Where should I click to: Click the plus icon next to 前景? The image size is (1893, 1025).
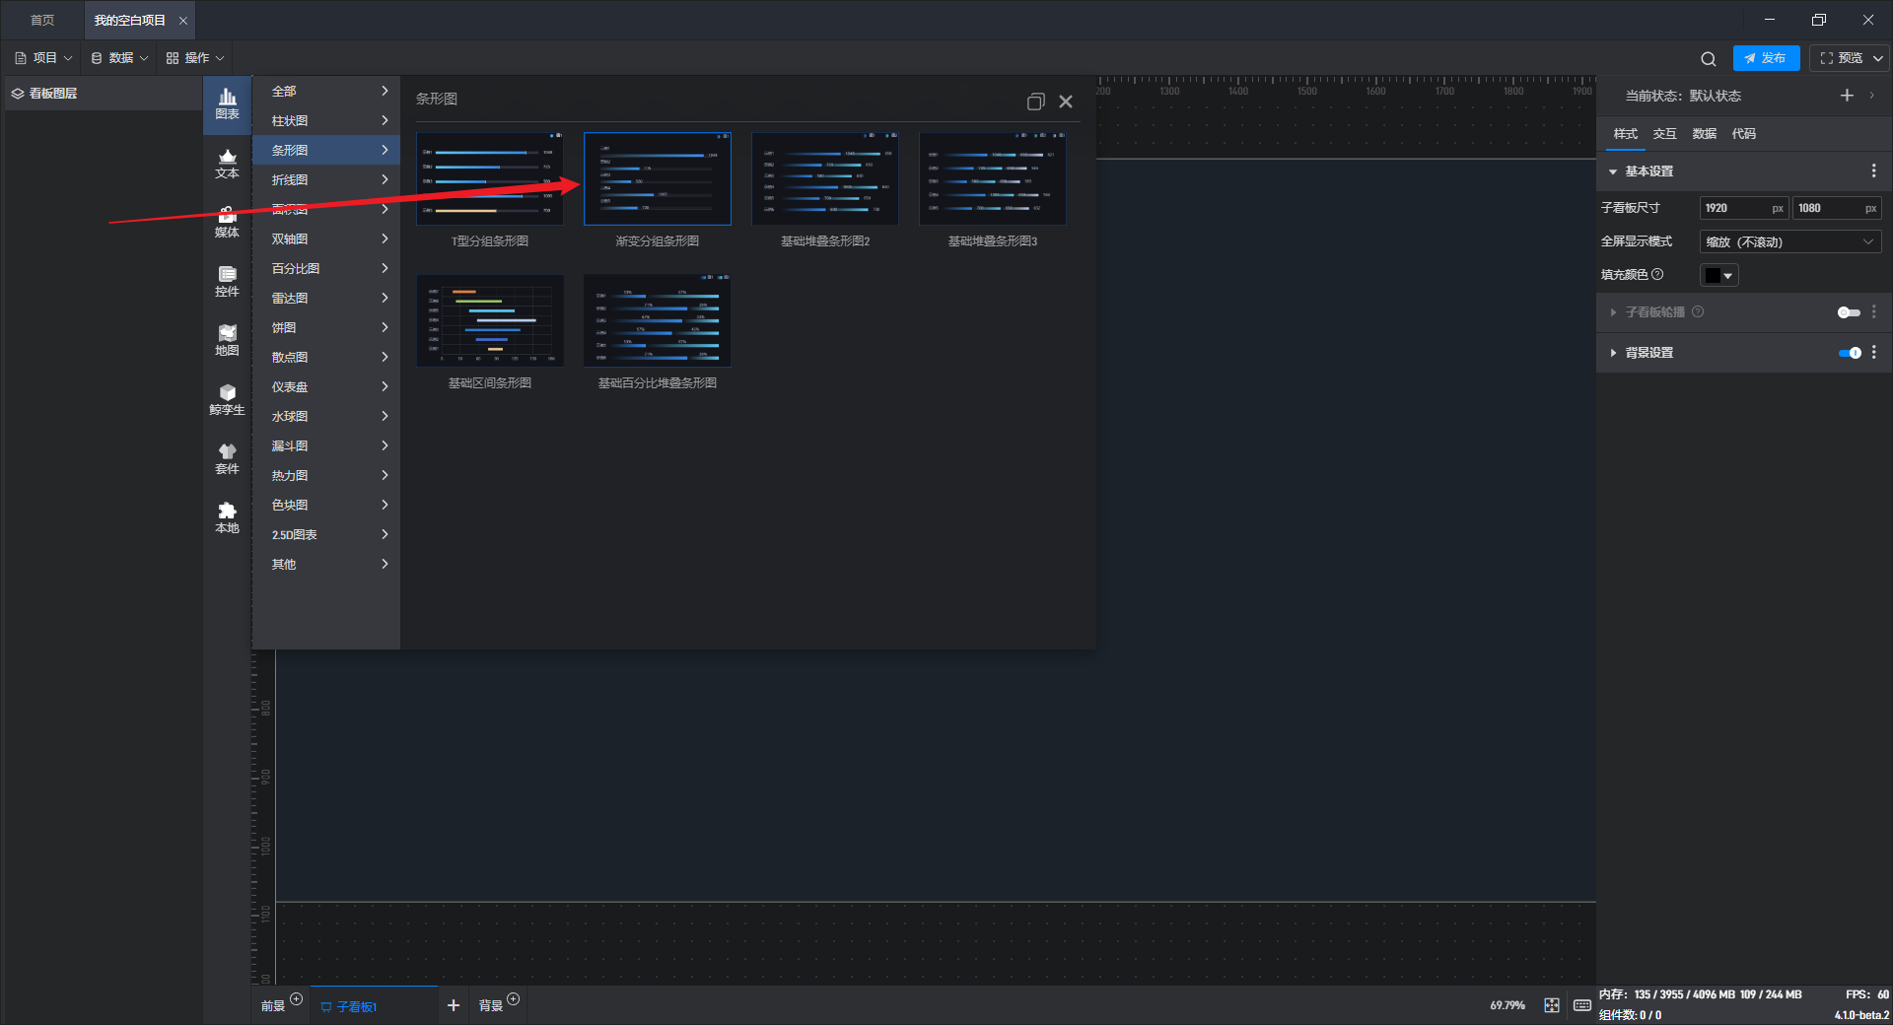[296, 999]
